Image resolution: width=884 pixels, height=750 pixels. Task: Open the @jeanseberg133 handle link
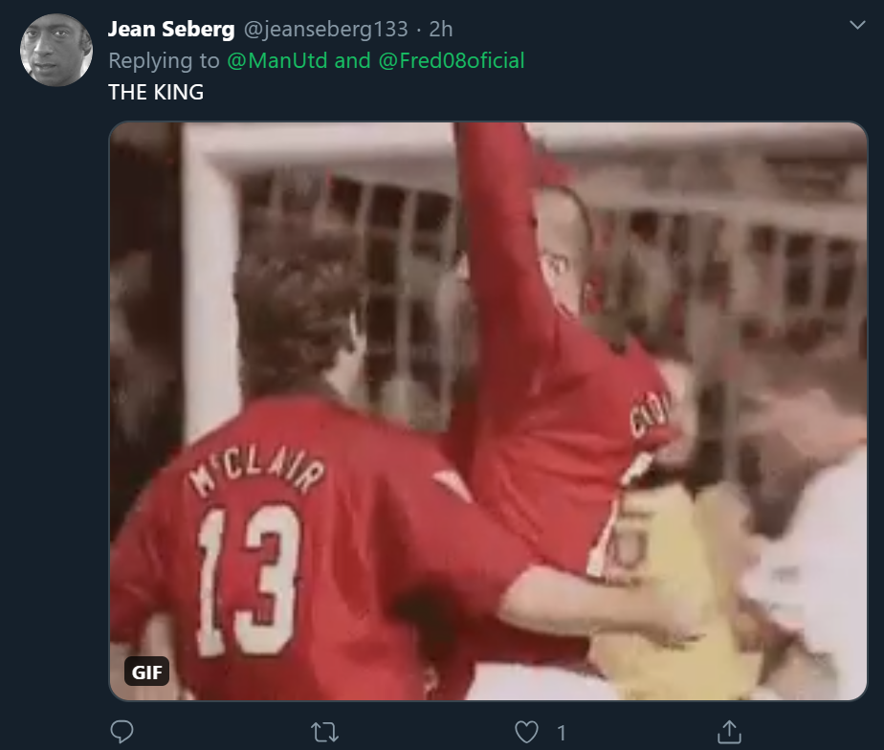(x=324, y=30)
